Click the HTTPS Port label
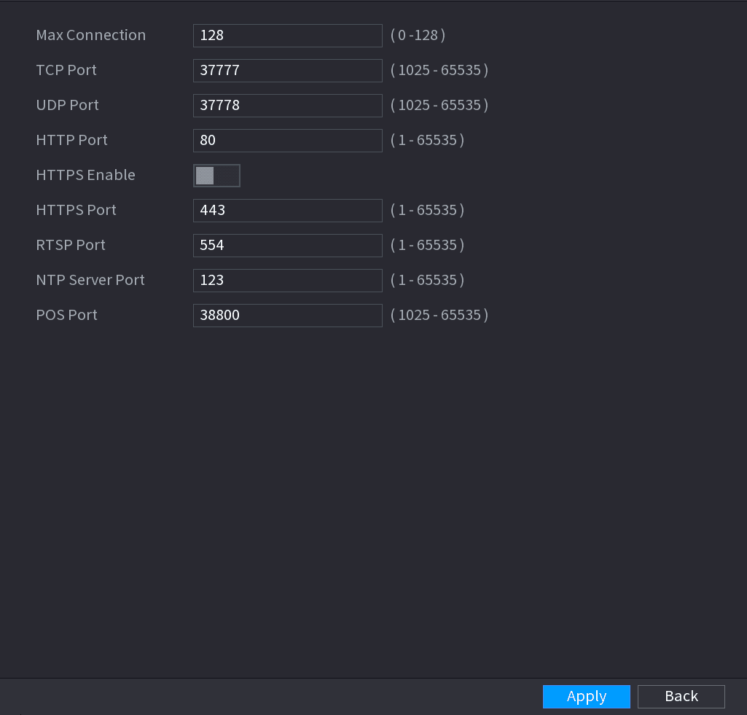 point(77,210)
